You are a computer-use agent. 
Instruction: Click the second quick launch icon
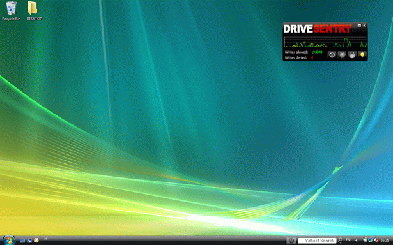click(x=29, y=241)
